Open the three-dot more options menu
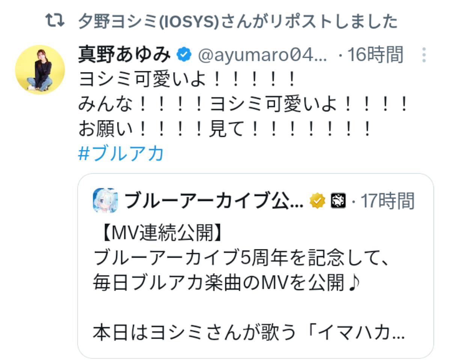 [424, 55]
